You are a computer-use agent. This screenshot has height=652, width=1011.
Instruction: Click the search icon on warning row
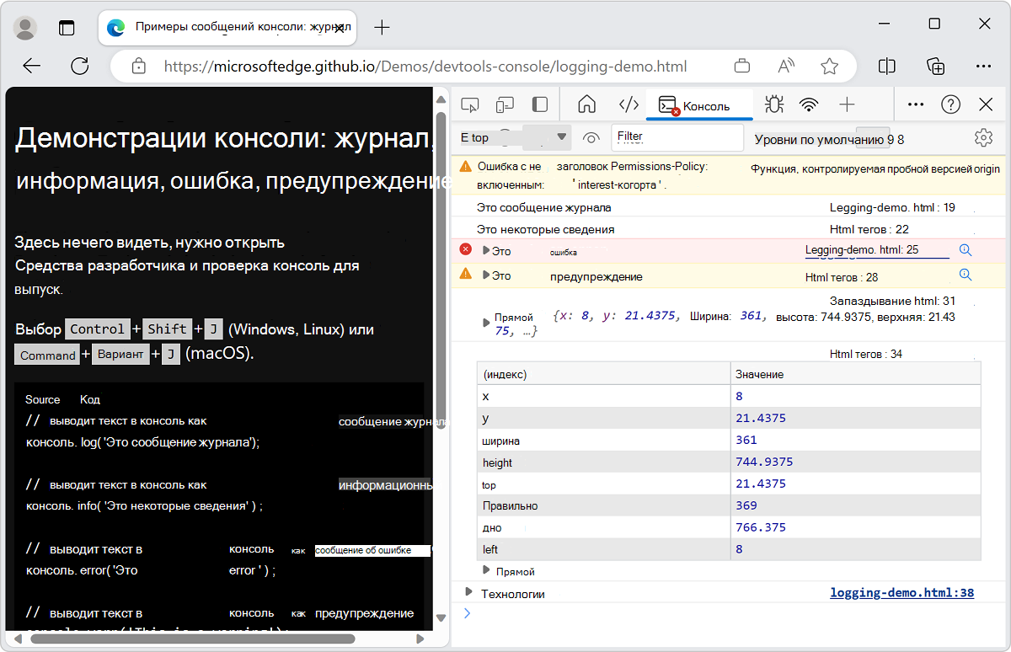pos(966,275)
